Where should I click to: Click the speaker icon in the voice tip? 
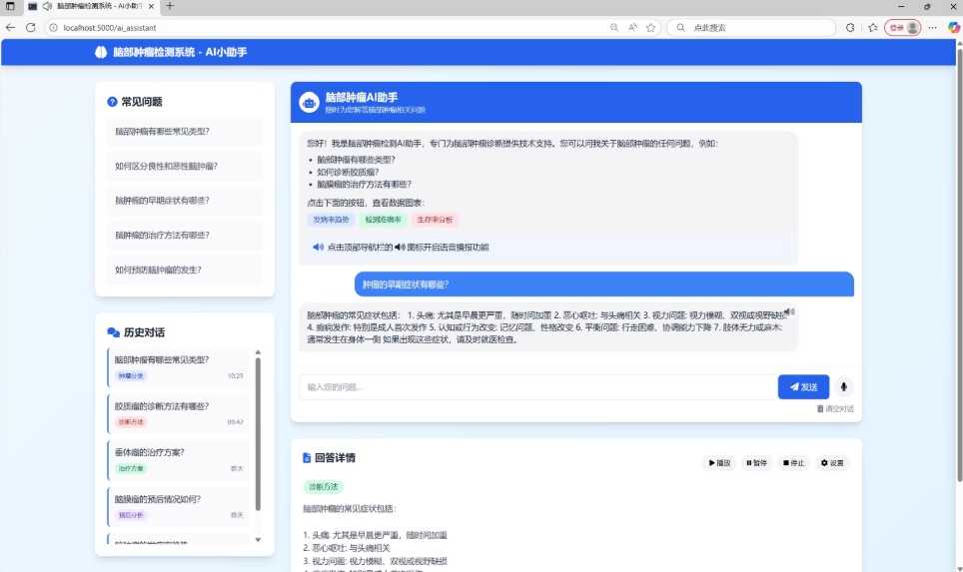click(318, 247)
